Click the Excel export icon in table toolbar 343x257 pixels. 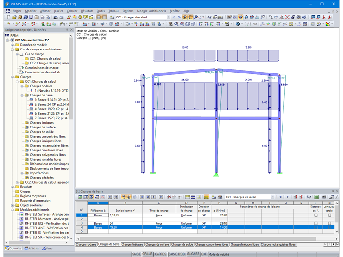tap(316, 197)
